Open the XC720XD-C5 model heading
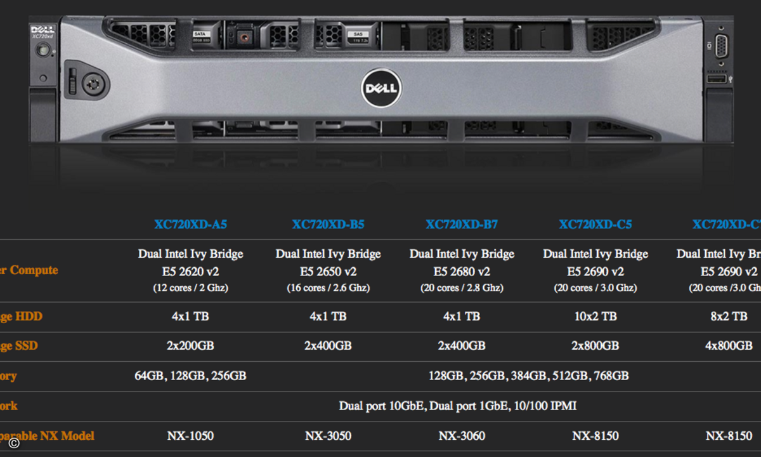The image size is (761, 457). 595,224
